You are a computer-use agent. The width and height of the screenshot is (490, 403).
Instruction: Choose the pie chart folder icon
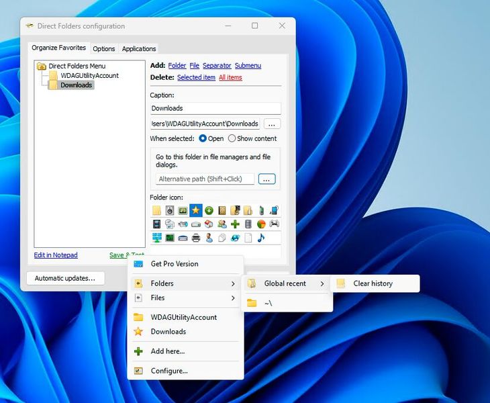pos(261,224)
